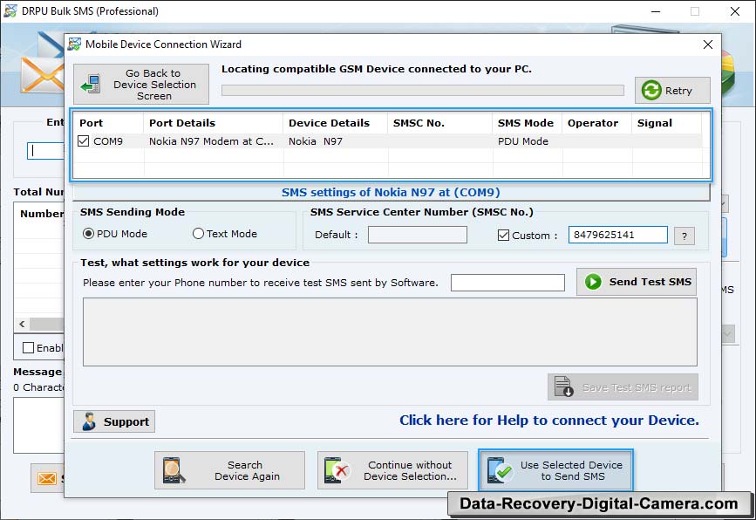Image resolution: width=756 pixels, height=520 pixels.
Task: Click the SMS settings of Nokia N97 heading
Action: click(x=391, y=192)
